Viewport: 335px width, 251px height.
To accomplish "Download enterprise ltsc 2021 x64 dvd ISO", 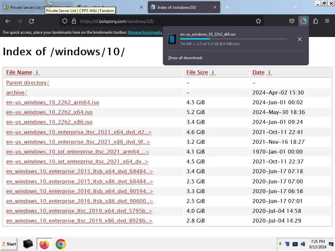I will coord(79,132).
